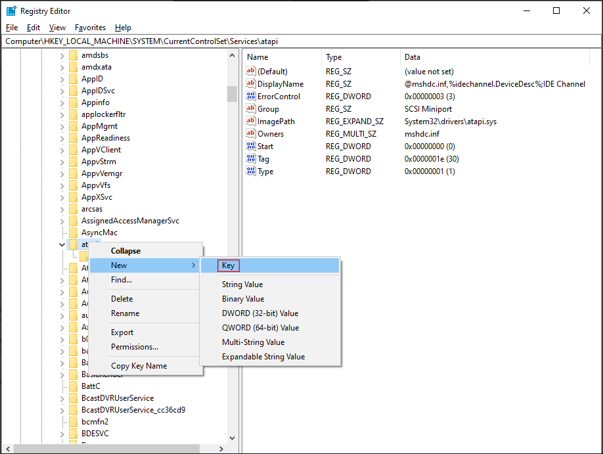The image size is (603, 454).
Task: Open the Edit menu
Action: point(33,28)
